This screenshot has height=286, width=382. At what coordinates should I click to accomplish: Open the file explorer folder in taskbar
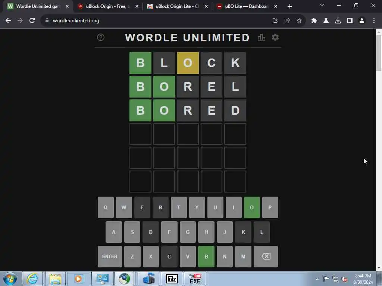tap(55, 279)
